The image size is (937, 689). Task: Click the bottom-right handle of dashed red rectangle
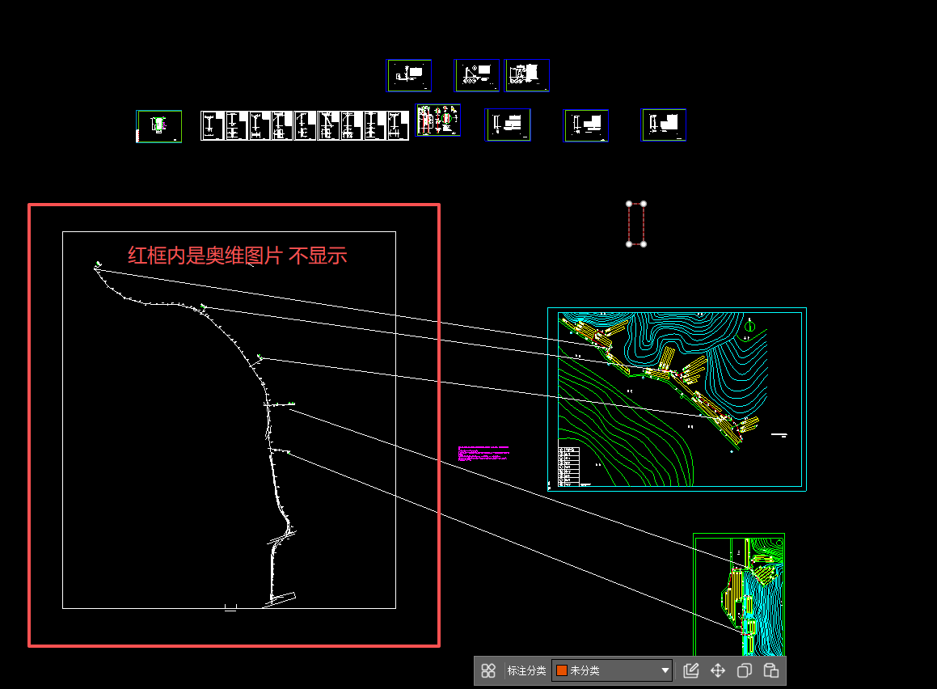pos(644,243)
